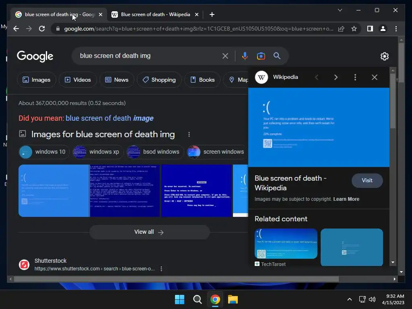Viewport: 412px width, 309px height.
Task: Filter results by Shopping
Action: (159, 80)
